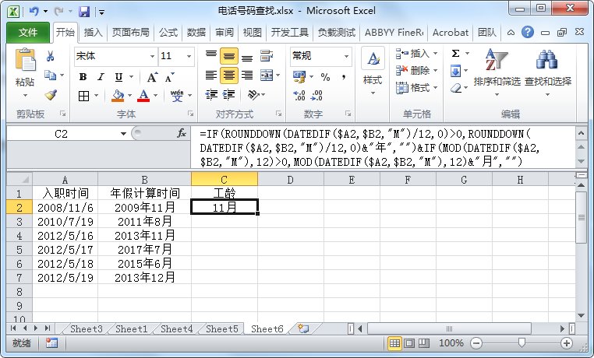Open Font dialog launcher in 字体 group
The width and height of the screenshot is (594, 358).
[x=190, y=114]
